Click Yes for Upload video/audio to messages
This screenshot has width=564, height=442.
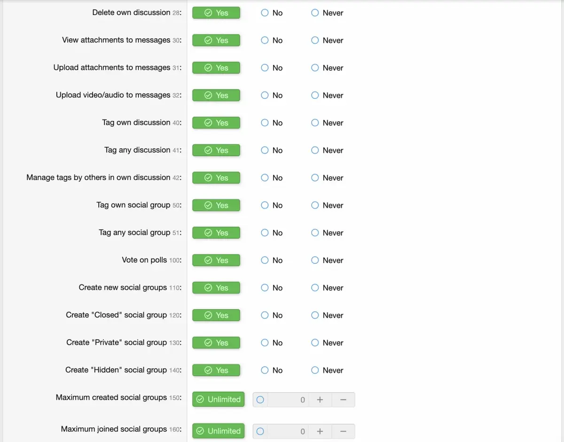pos(216,95)
